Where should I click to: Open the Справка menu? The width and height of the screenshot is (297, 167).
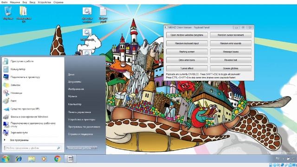pos(58,2)
